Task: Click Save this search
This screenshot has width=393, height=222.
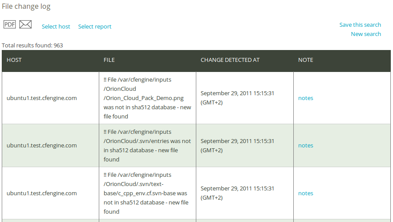Action: [x=360, y=25]
